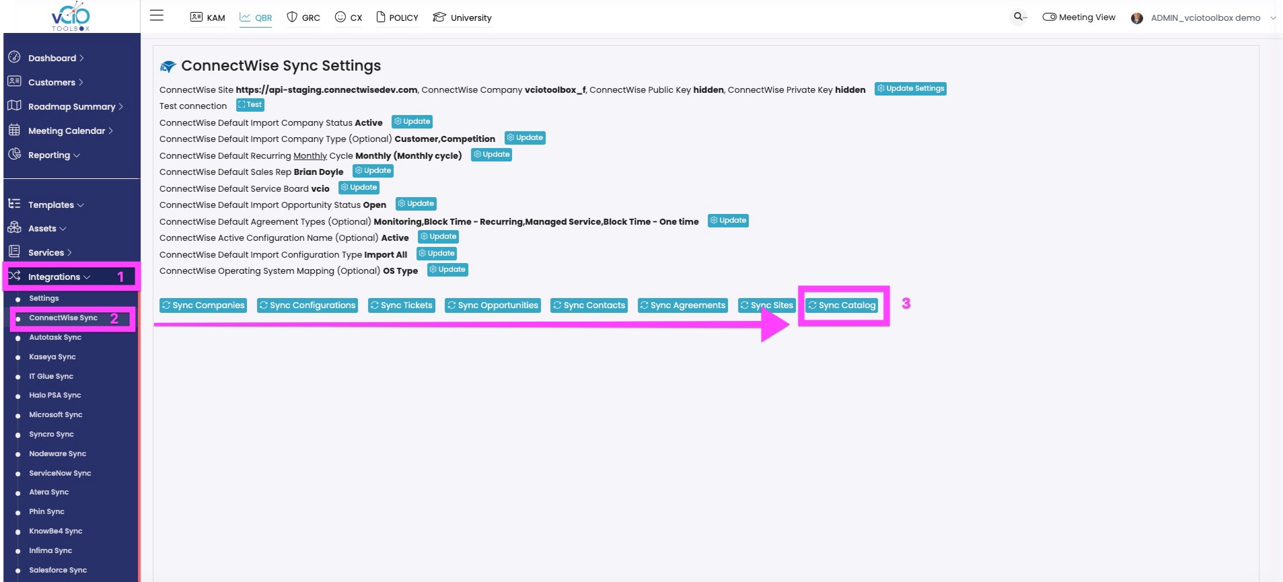Viewport: 1283px width, 582px height.
Task: Click the Services document icon
Action: pyautogui.click(x=14, y=252)
